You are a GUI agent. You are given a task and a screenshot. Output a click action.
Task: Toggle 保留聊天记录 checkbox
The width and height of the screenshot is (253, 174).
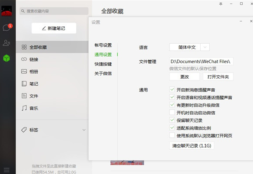(172, 120)
